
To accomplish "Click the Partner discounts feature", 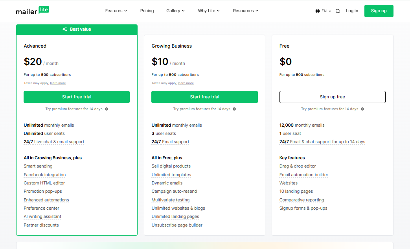I will click(x=41, y=225).
